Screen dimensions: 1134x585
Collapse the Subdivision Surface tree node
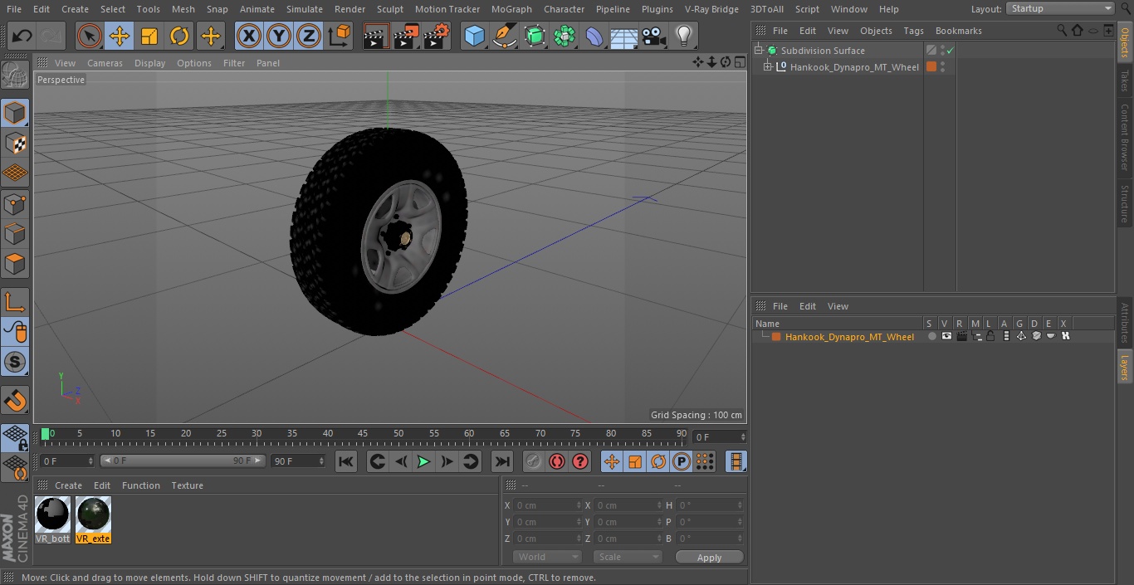coord(759,51)
